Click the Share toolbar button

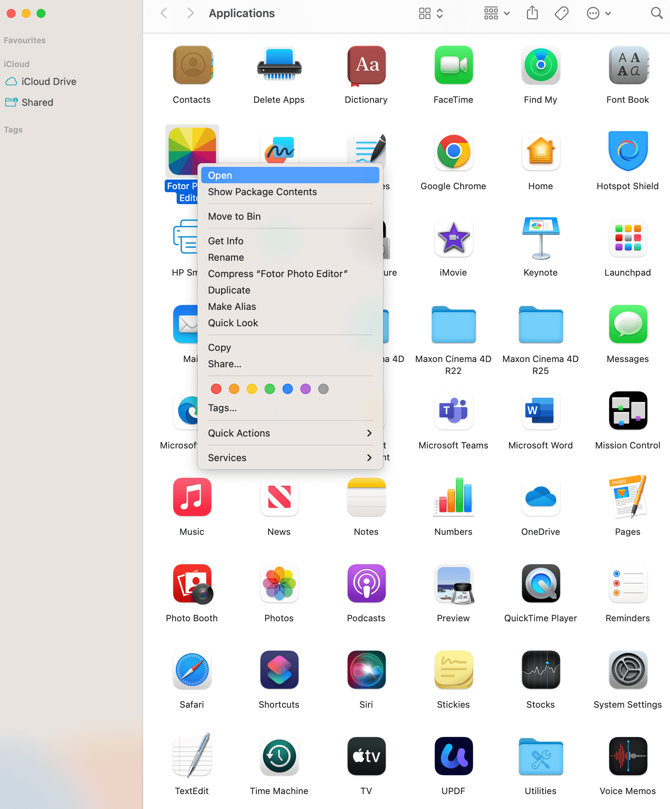[x=532, y=13]
